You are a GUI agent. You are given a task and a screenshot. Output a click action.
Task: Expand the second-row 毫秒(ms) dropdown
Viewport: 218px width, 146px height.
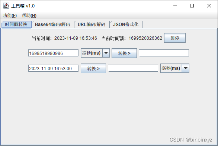pyautogui.click(x=175, y=68)
